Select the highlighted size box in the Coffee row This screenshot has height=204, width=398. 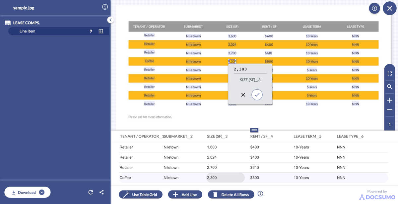[232, 61]
